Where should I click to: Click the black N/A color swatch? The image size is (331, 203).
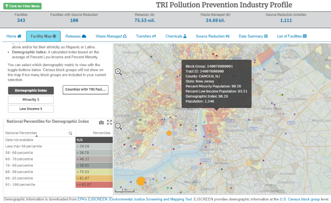click(94, 140)
